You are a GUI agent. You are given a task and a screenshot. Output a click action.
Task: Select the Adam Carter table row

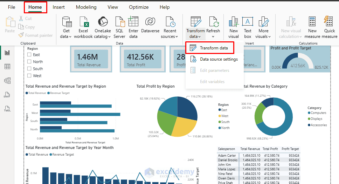[x=258, y=155]
